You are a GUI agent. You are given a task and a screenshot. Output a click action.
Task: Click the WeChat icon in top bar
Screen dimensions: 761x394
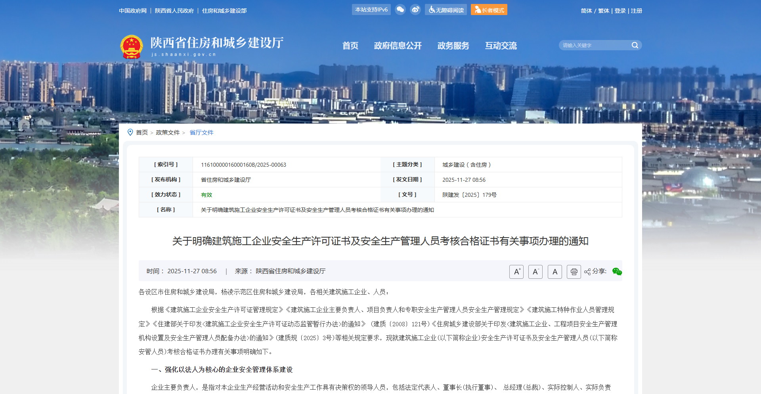pos(400,10)
